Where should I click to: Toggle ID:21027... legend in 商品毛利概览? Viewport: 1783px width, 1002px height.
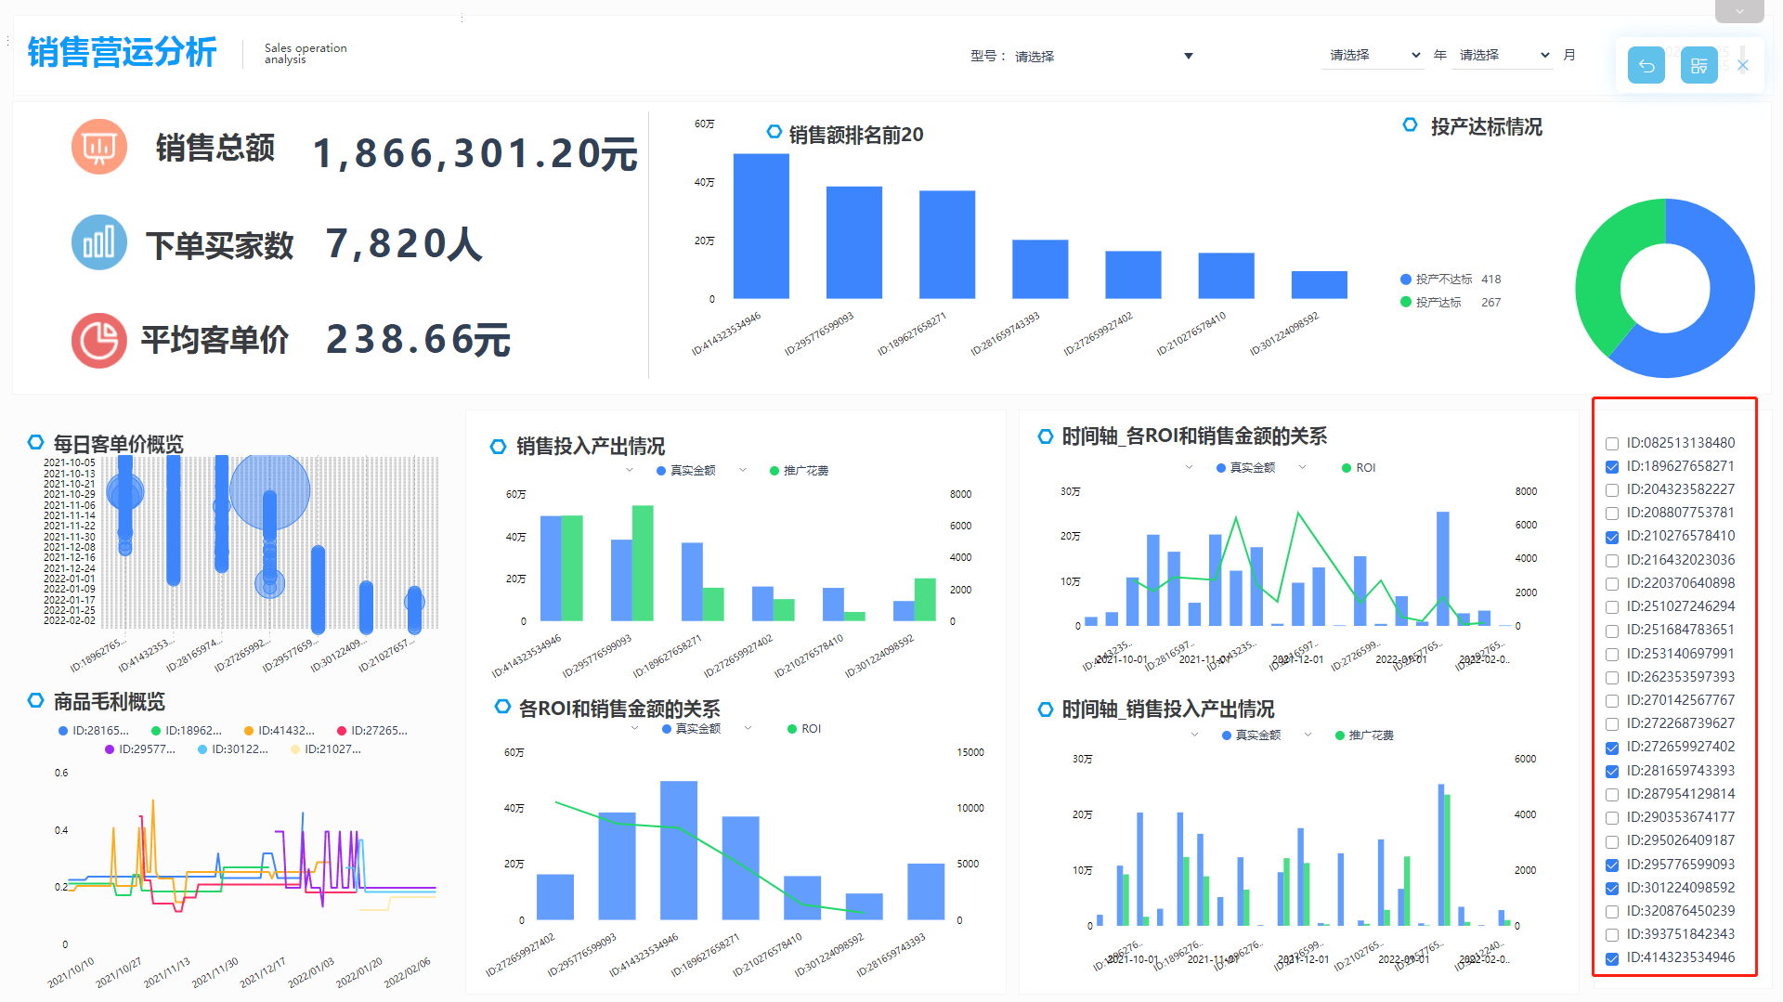pyautogui.click(x=326, y=749)
